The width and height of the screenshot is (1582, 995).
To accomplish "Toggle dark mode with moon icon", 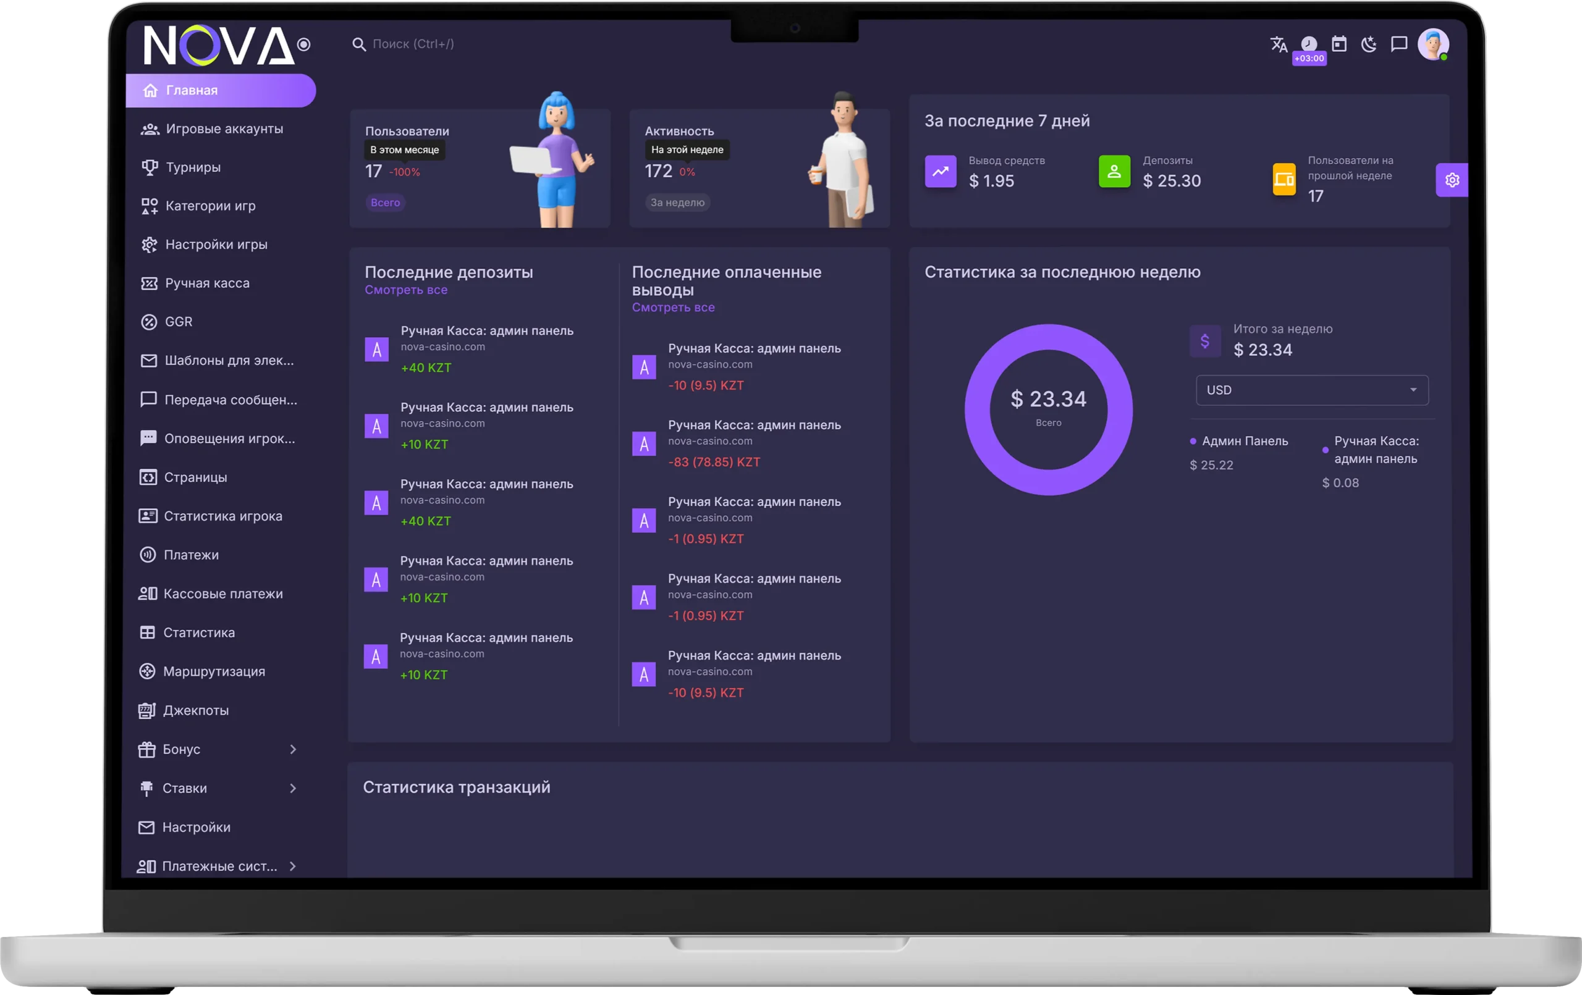I will [1368, 44].
